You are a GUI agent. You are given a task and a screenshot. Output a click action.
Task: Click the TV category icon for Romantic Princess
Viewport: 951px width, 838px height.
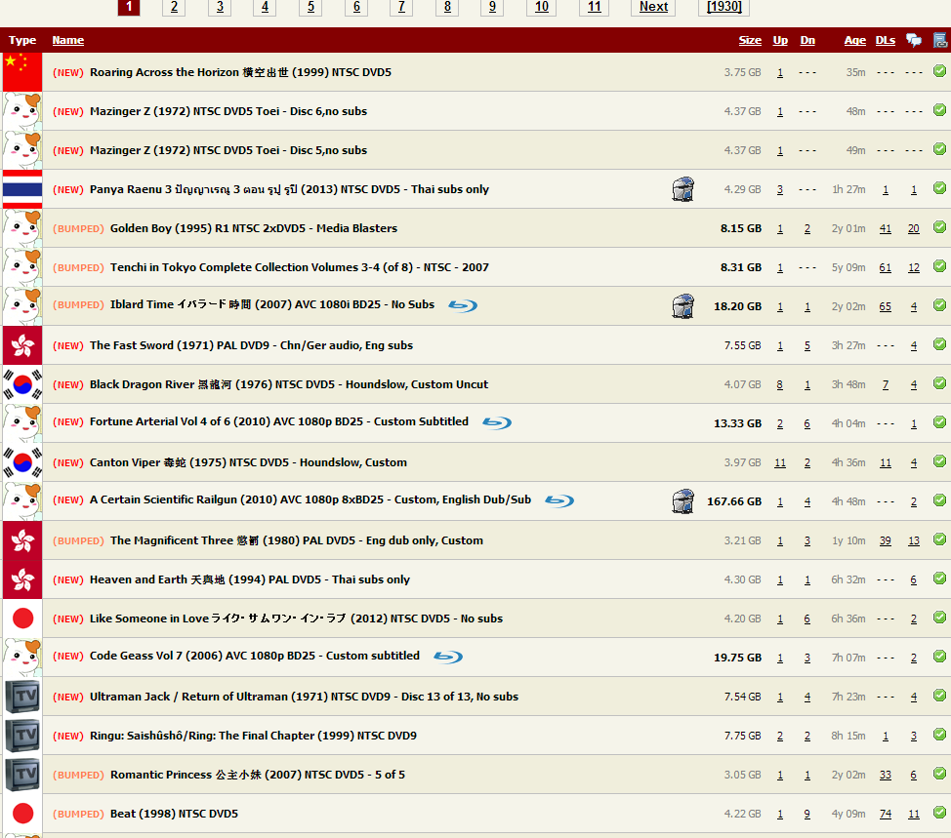pyautogui.click(x=22, y=775)
